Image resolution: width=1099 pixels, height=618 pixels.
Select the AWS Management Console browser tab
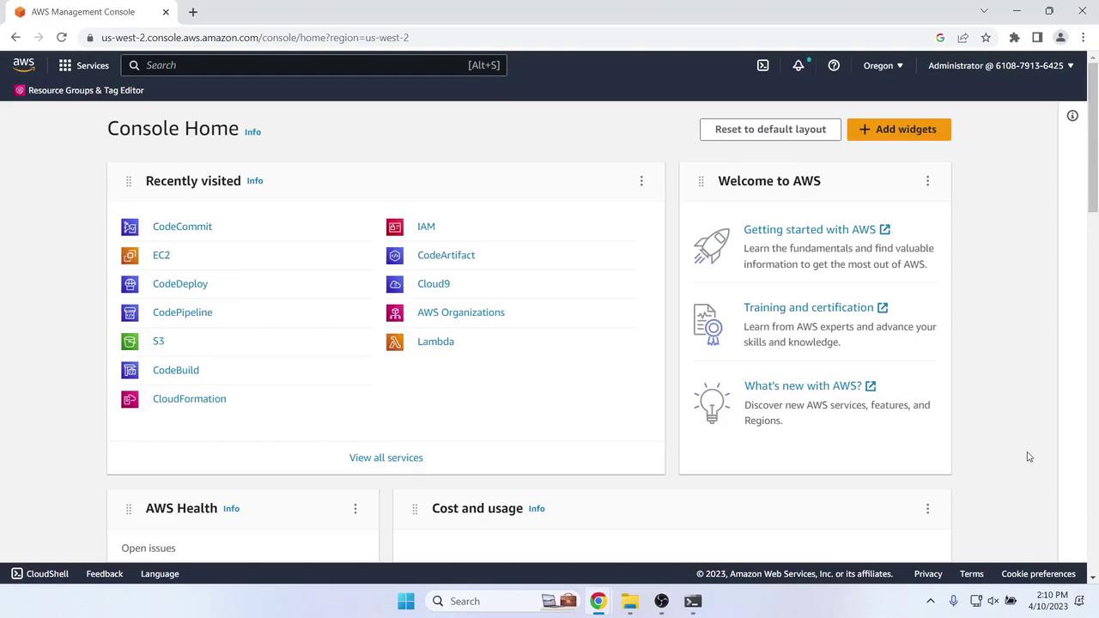93,12
